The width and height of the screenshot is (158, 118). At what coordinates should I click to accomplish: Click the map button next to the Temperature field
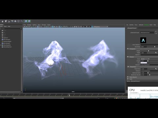tap(156, 69)
